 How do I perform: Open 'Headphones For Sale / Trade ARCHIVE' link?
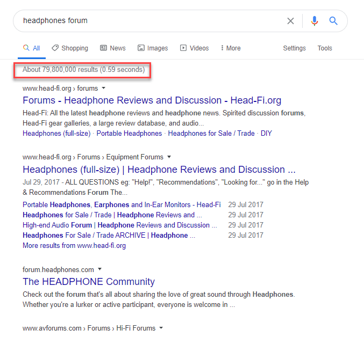[x=109, y=236]
